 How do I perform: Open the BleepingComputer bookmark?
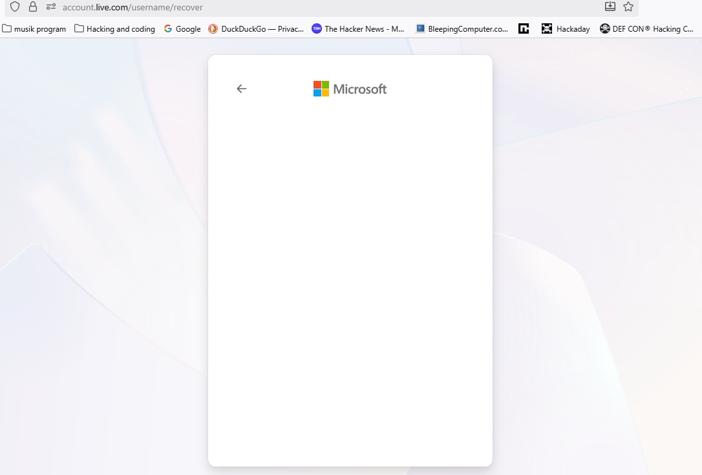coord(462,28)
